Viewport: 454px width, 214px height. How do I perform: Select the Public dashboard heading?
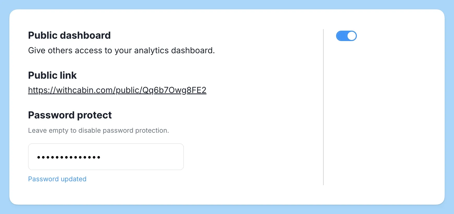click(x=69, y=35)
